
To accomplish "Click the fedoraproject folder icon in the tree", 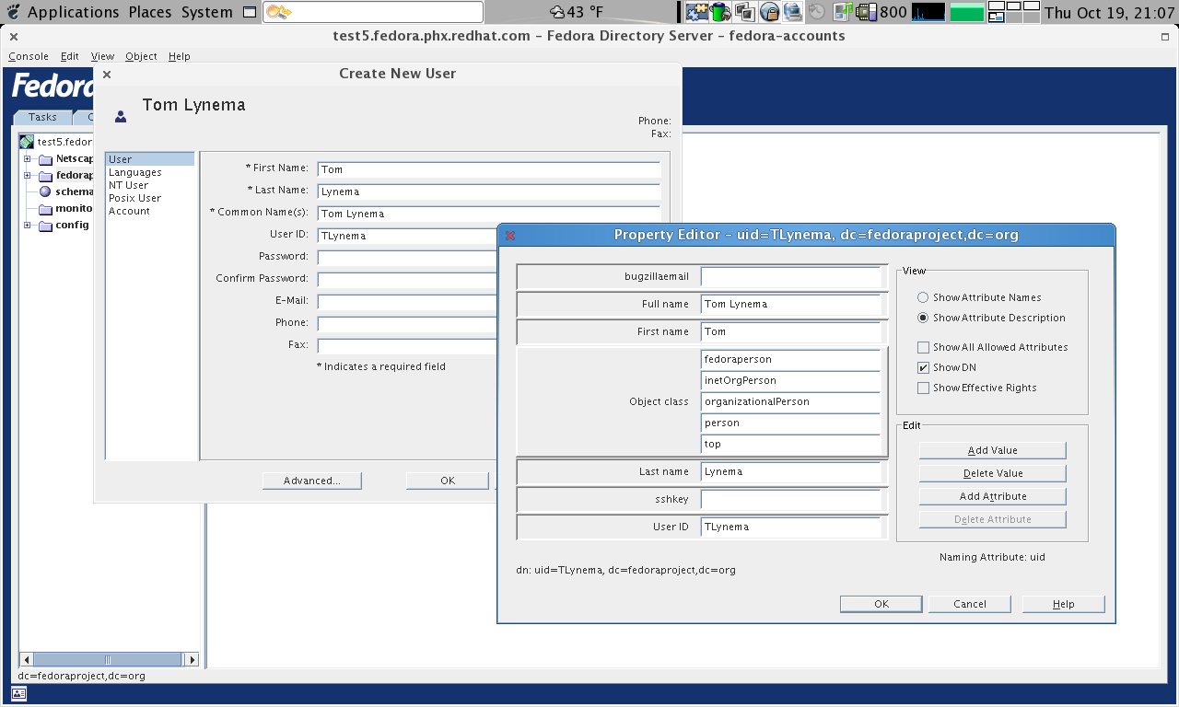I will click(45, 175).
